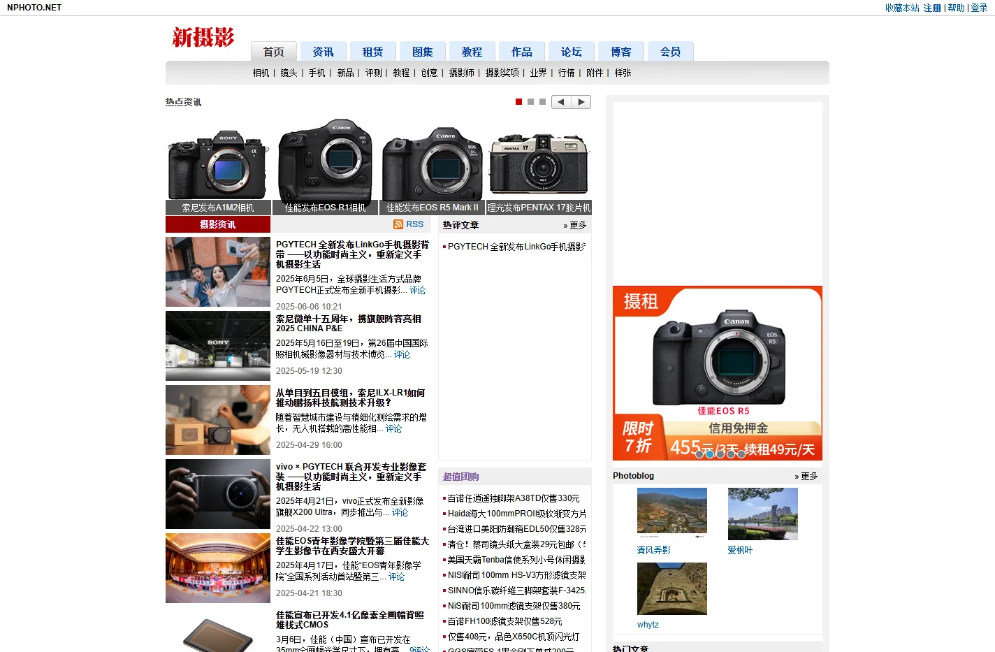Open Canon EOS youth academy event thumbnail

[218, 568]
